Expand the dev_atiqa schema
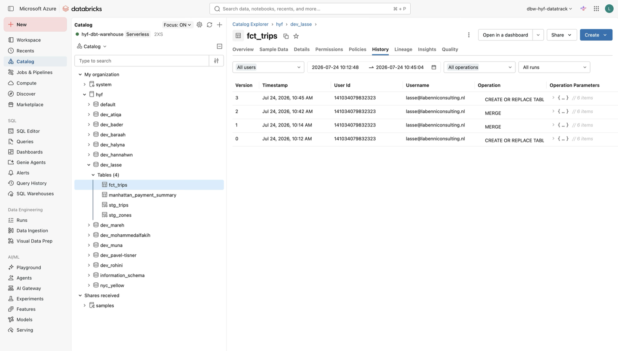Viewport: 618px width, 351px height. click(x=89, y=115)
